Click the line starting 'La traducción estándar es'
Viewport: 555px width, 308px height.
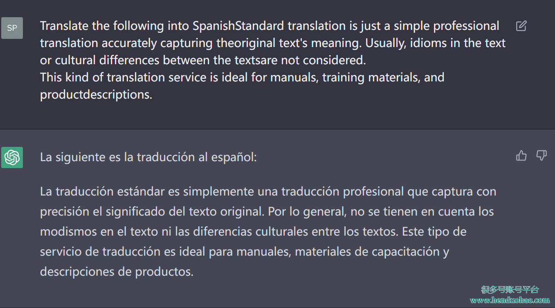(268, 191)
